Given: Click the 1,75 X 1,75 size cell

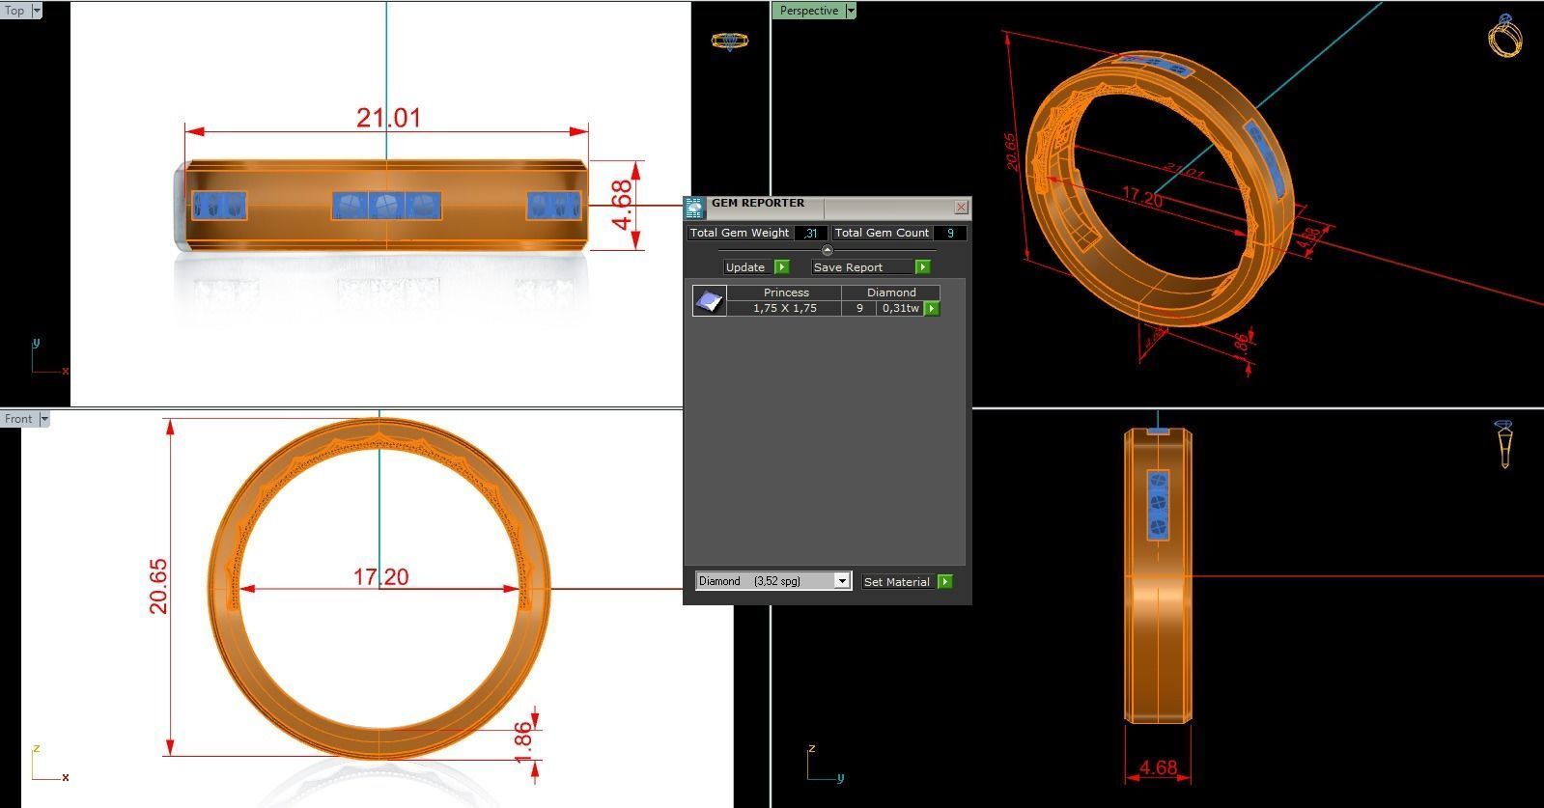Looking at the screenshot, I should pos(785,308).
